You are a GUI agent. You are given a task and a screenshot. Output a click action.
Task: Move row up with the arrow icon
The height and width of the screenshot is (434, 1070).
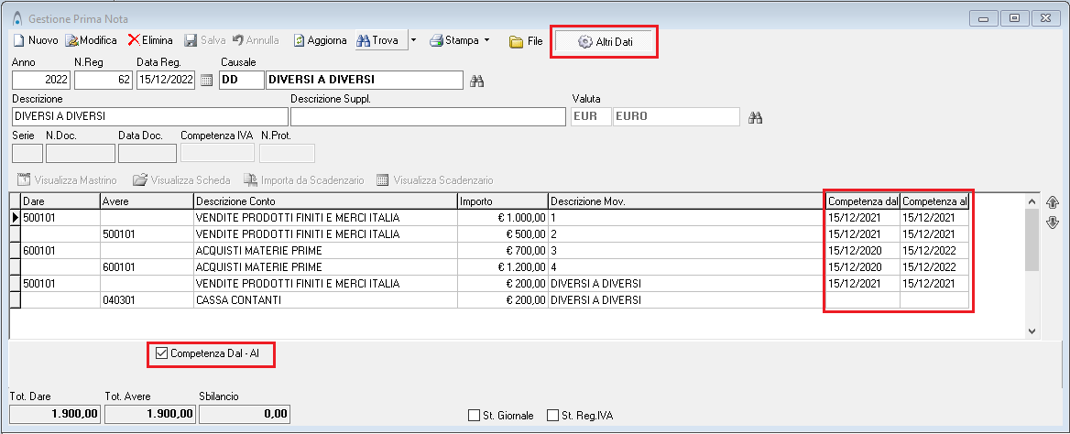1052,202
